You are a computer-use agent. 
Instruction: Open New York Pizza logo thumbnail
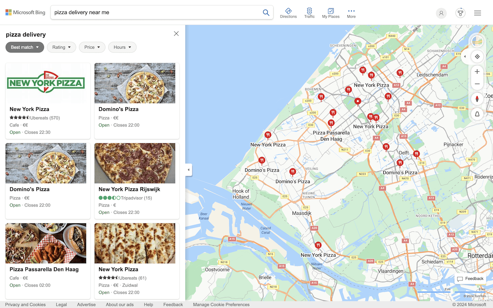[x=46, y=83]
